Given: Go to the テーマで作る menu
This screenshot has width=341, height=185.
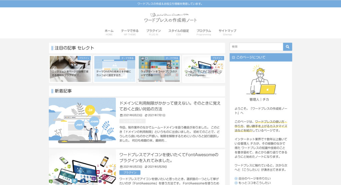Looking at the screenshot, I should (130, 32).
